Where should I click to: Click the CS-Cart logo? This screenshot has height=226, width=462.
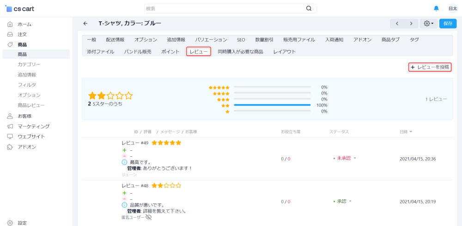coord(19,8)
